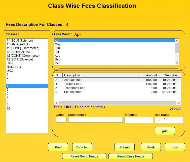Select class 12 [ARTA] (ARTA)

[x=27, y=52]
